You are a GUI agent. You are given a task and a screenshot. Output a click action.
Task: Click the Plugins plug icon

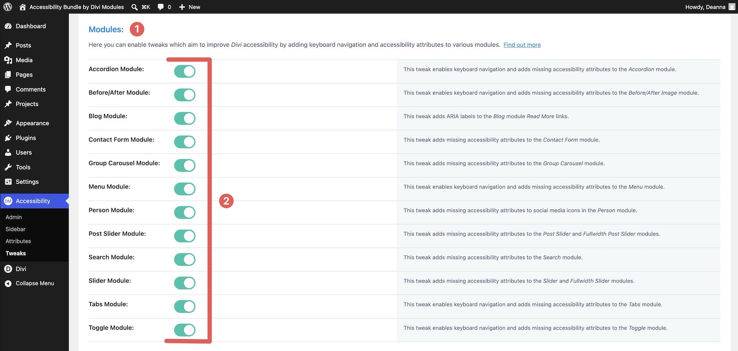[x=8, y=138]
